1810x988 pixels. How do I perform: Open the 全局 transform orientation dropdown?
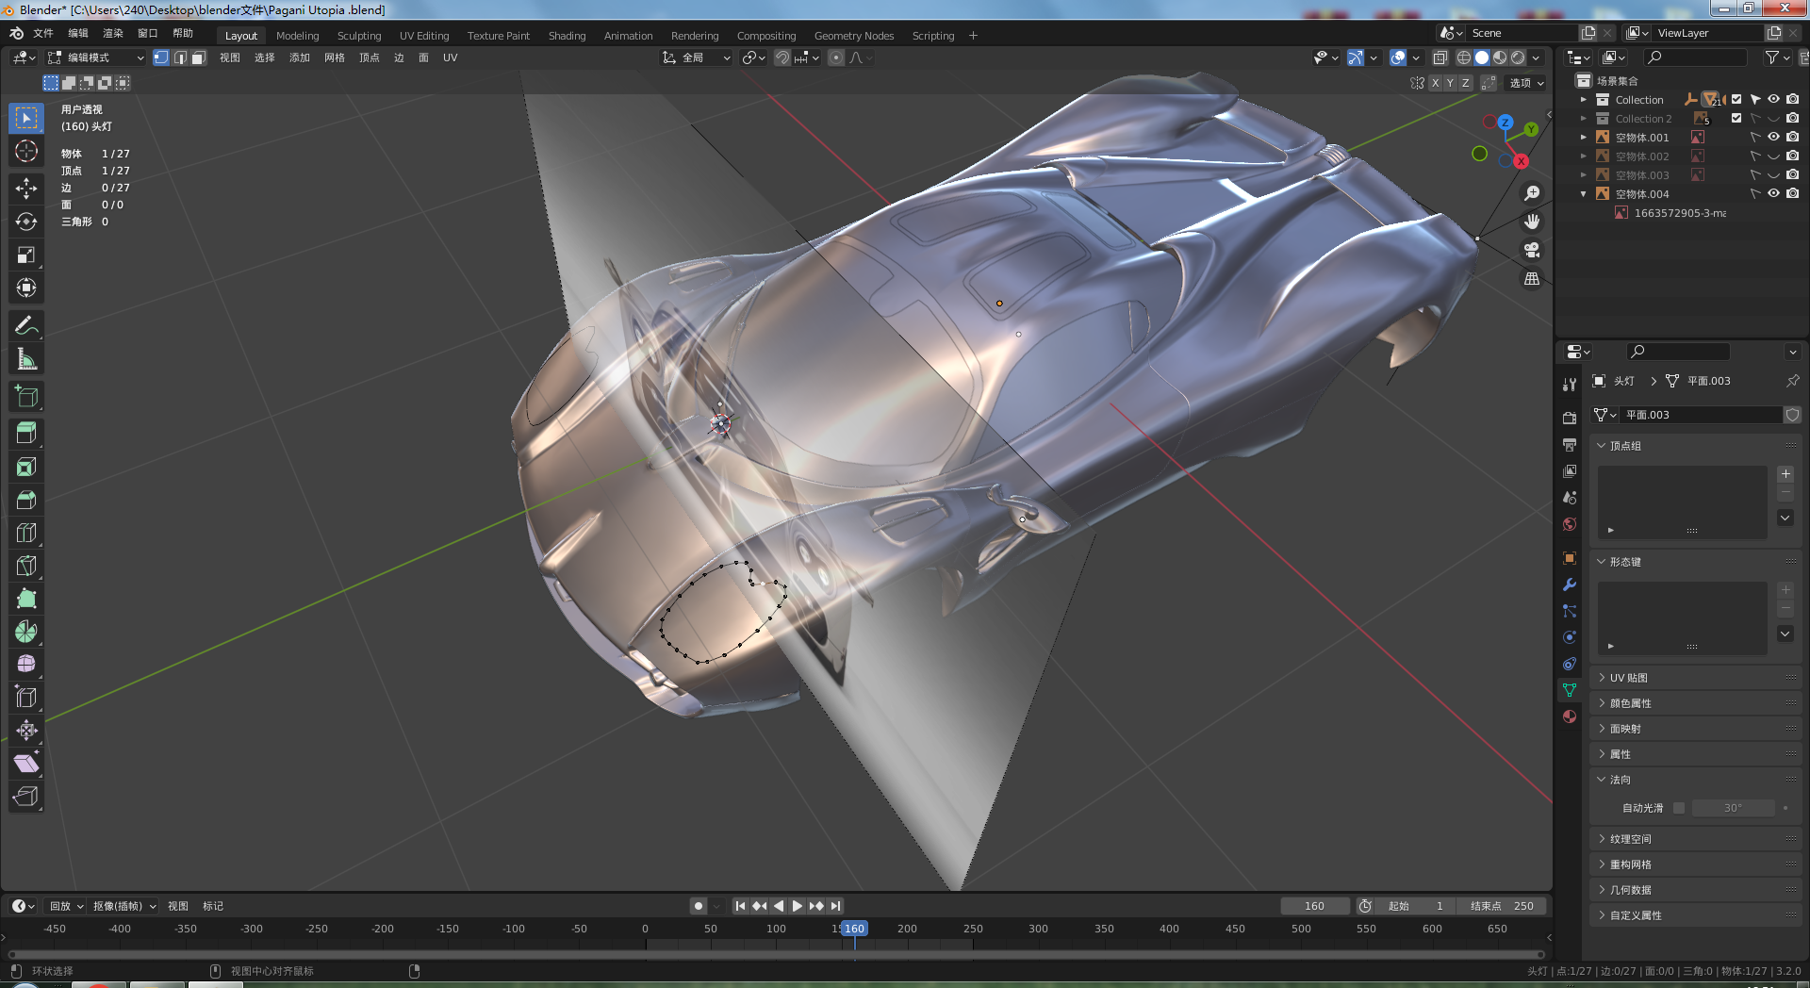pos(697,58)
